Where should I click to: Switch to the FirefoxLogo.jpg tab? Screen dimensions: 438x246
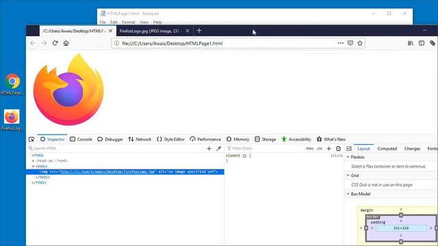point(151,31)
